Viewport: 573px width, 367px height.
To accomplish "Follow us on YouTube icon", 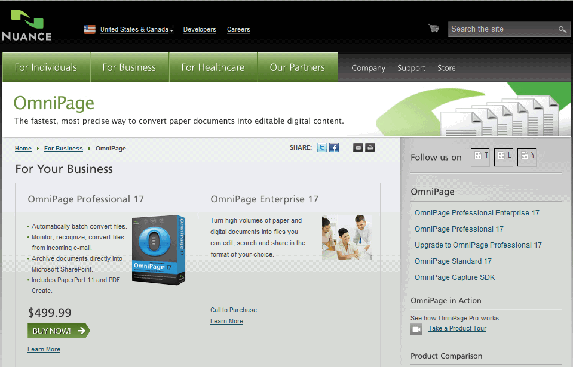I will click(527, 157).
